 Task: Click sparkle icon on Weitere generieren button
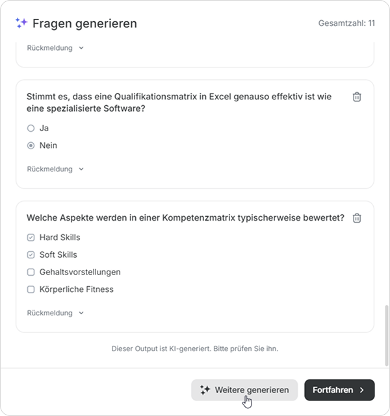(205, 390)
